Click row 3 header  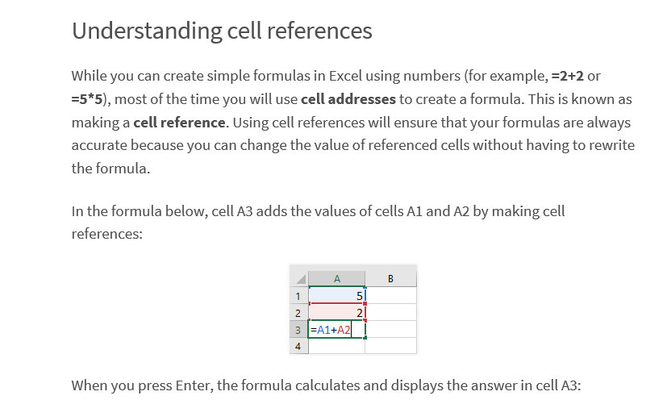298,330
